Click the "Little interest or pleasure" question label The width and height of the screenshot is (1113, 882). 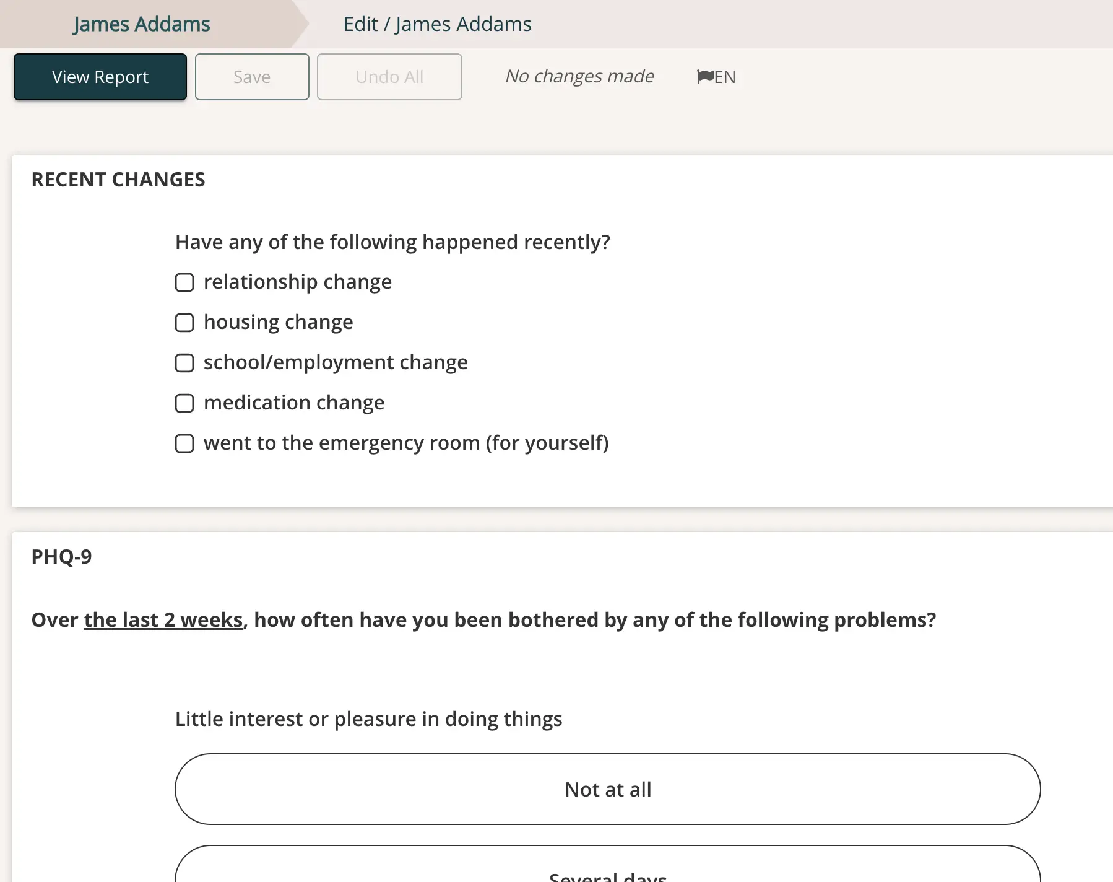[368, 718]
